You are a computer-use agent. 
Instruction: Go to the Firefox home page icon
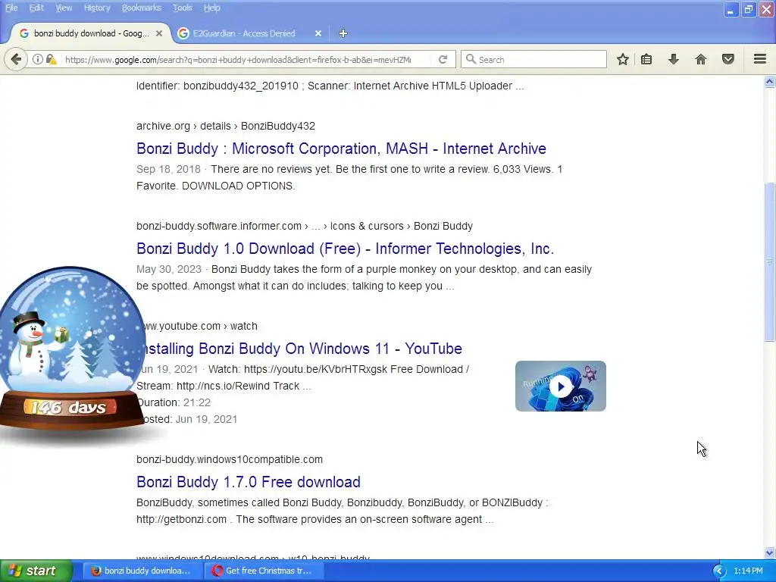pos(701,59)
